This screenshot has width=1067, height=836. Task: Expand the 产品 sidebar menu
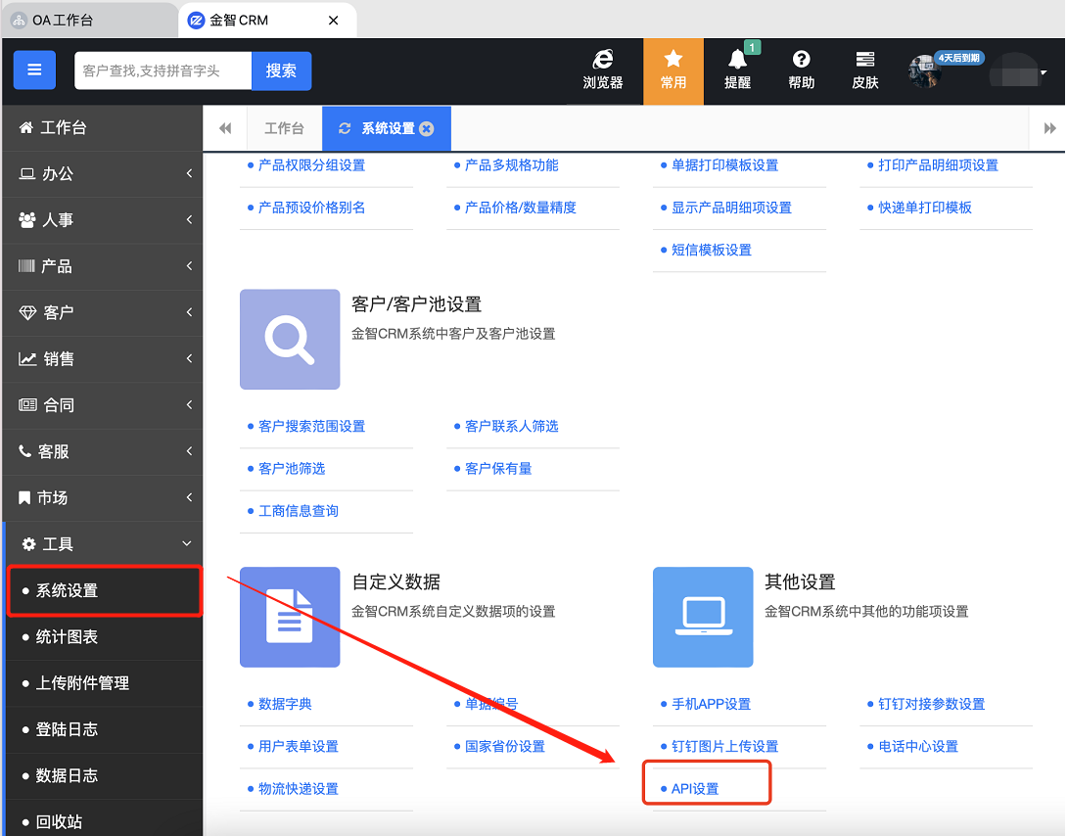tap(104, 266)
